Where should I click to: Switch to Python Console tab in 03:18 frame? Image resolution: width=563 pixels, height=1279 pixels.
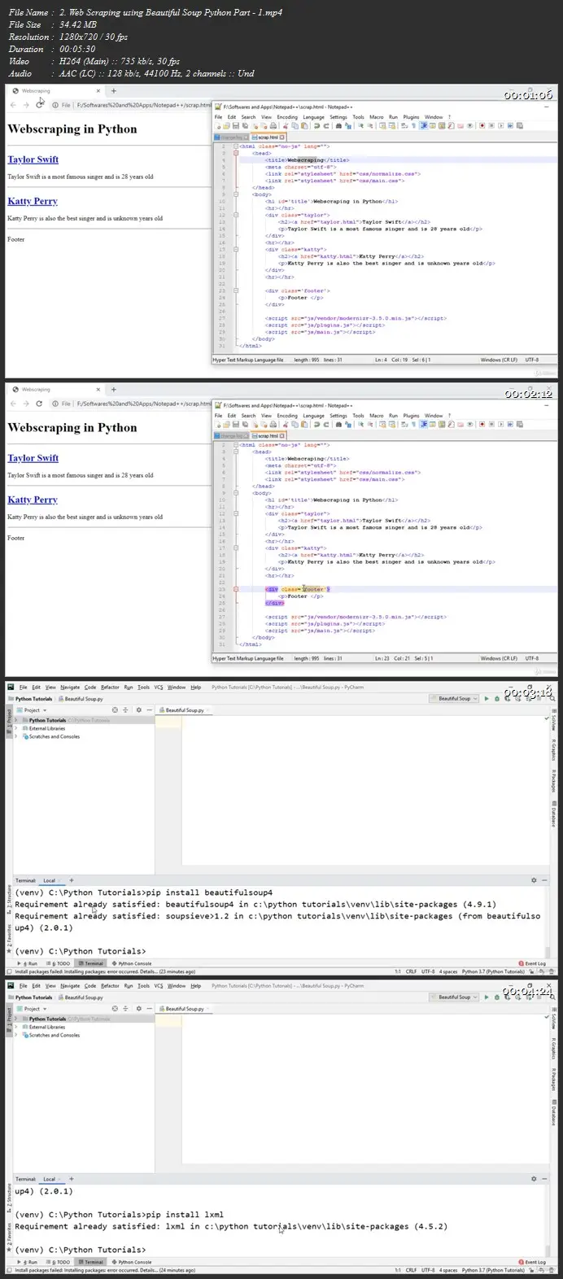coord(132,963)
